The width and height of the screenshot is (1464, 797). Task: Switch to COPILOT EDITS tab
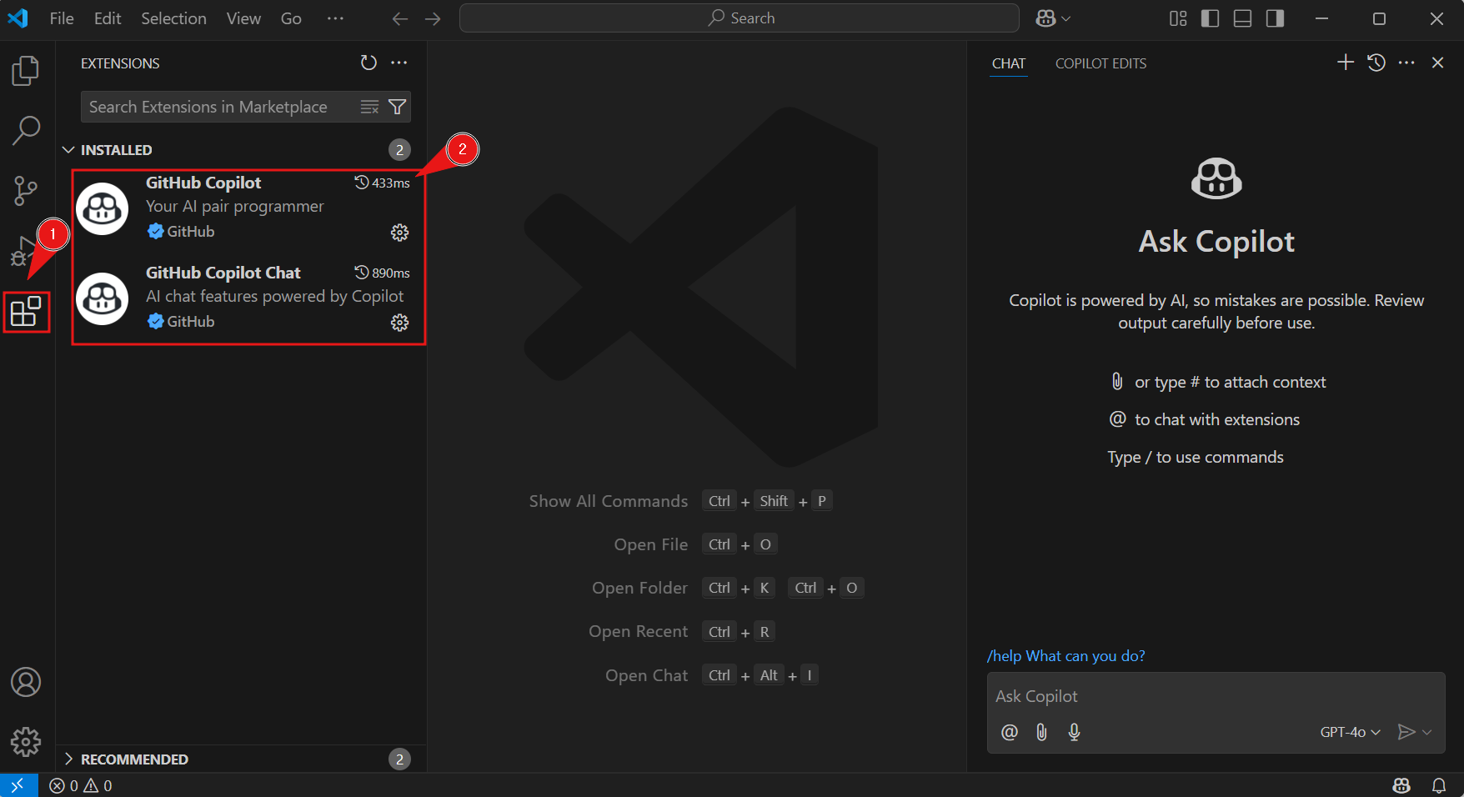1101,63
